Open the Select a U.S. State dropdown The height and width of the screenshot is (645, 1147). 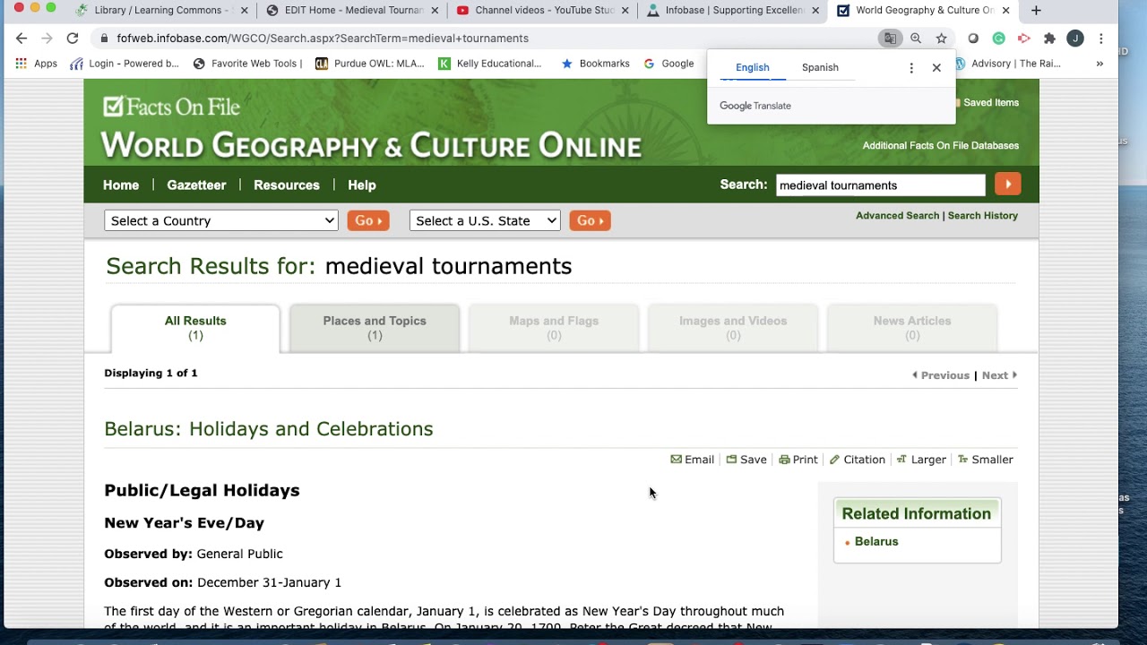click(x=485, y=220)
